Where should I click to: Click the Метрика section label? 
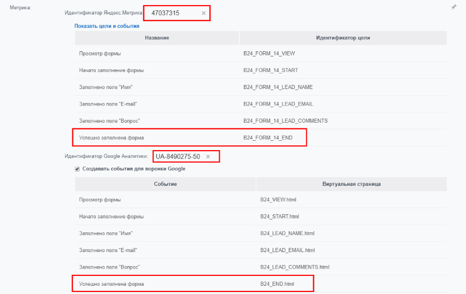[x=21, y=7]
